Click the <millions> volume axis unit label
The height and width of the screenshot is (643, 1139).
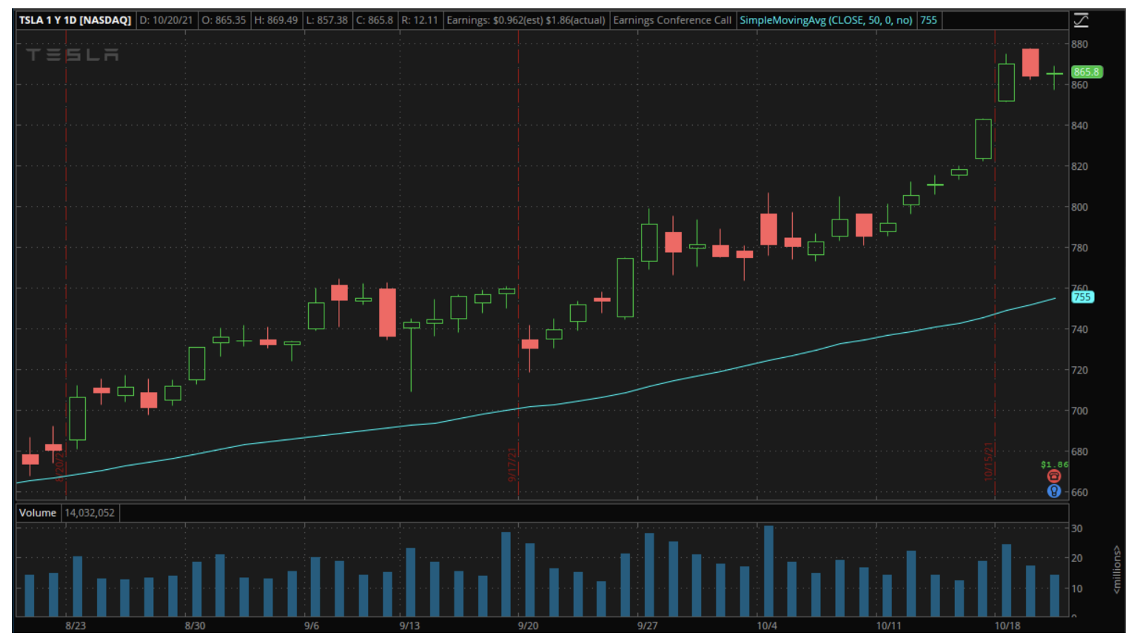[1117, 570]
